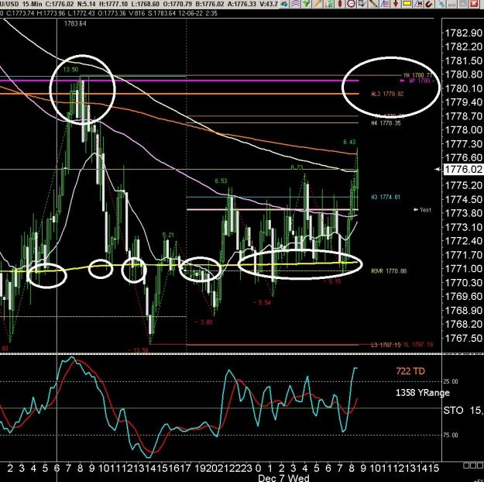Click the H3 1774.61 level label
Screen dimensions: 484x482
tap(386, 197)
